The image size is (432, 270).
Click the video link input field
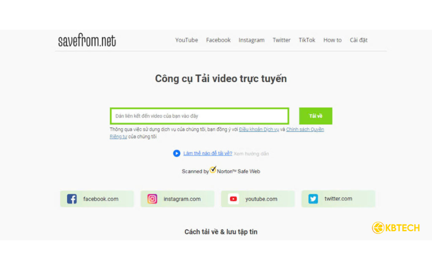(x=199, y=116)
